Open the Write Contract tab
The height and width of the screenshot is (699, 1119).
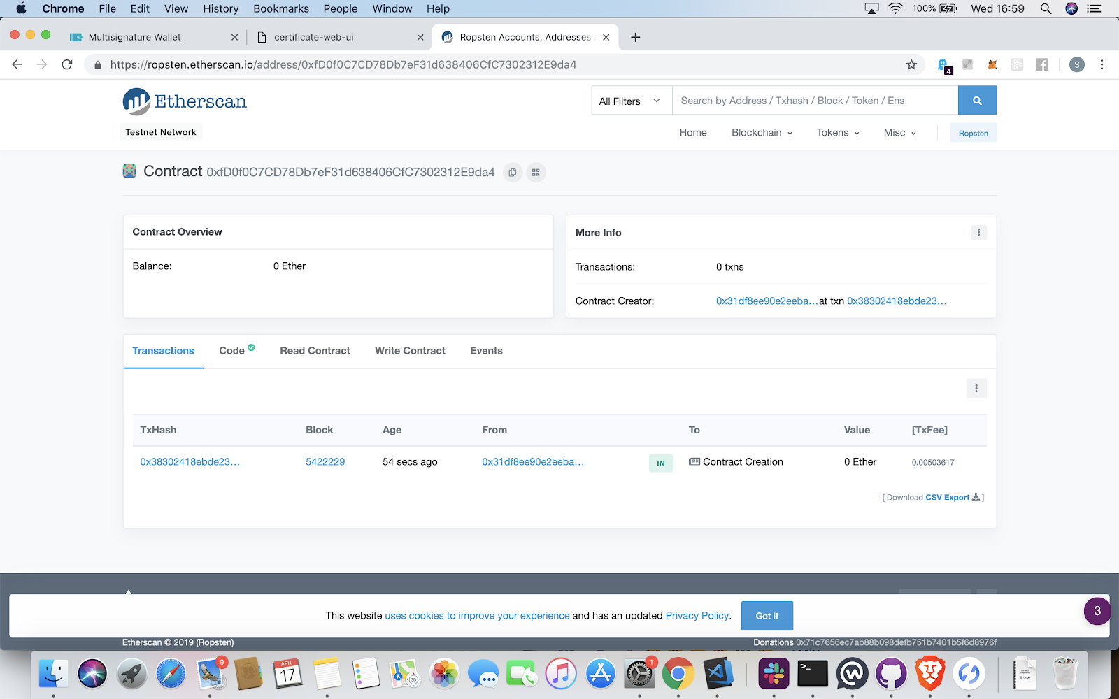point(410,351)
